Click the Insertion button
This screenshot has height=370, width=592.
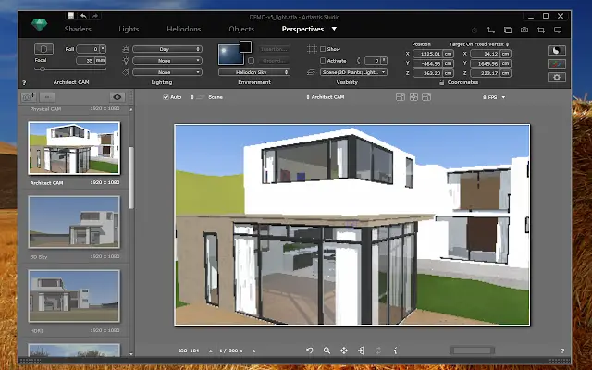point(275,49)
